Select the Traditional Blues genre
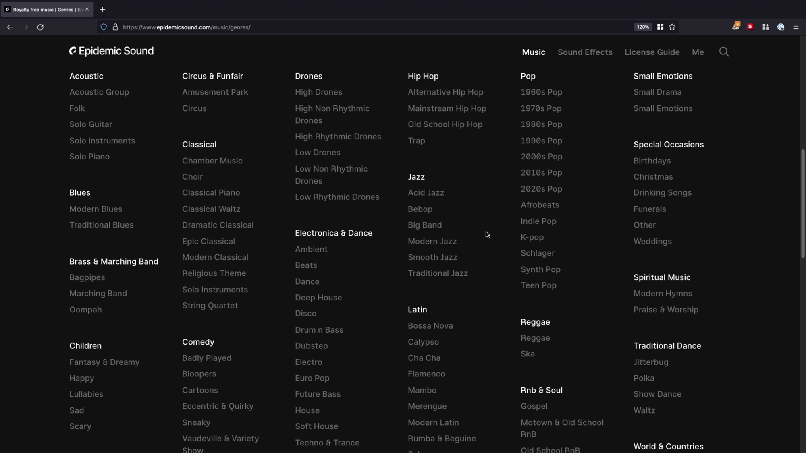The width and height of the screenshot is (806, 453). (101, 225)
